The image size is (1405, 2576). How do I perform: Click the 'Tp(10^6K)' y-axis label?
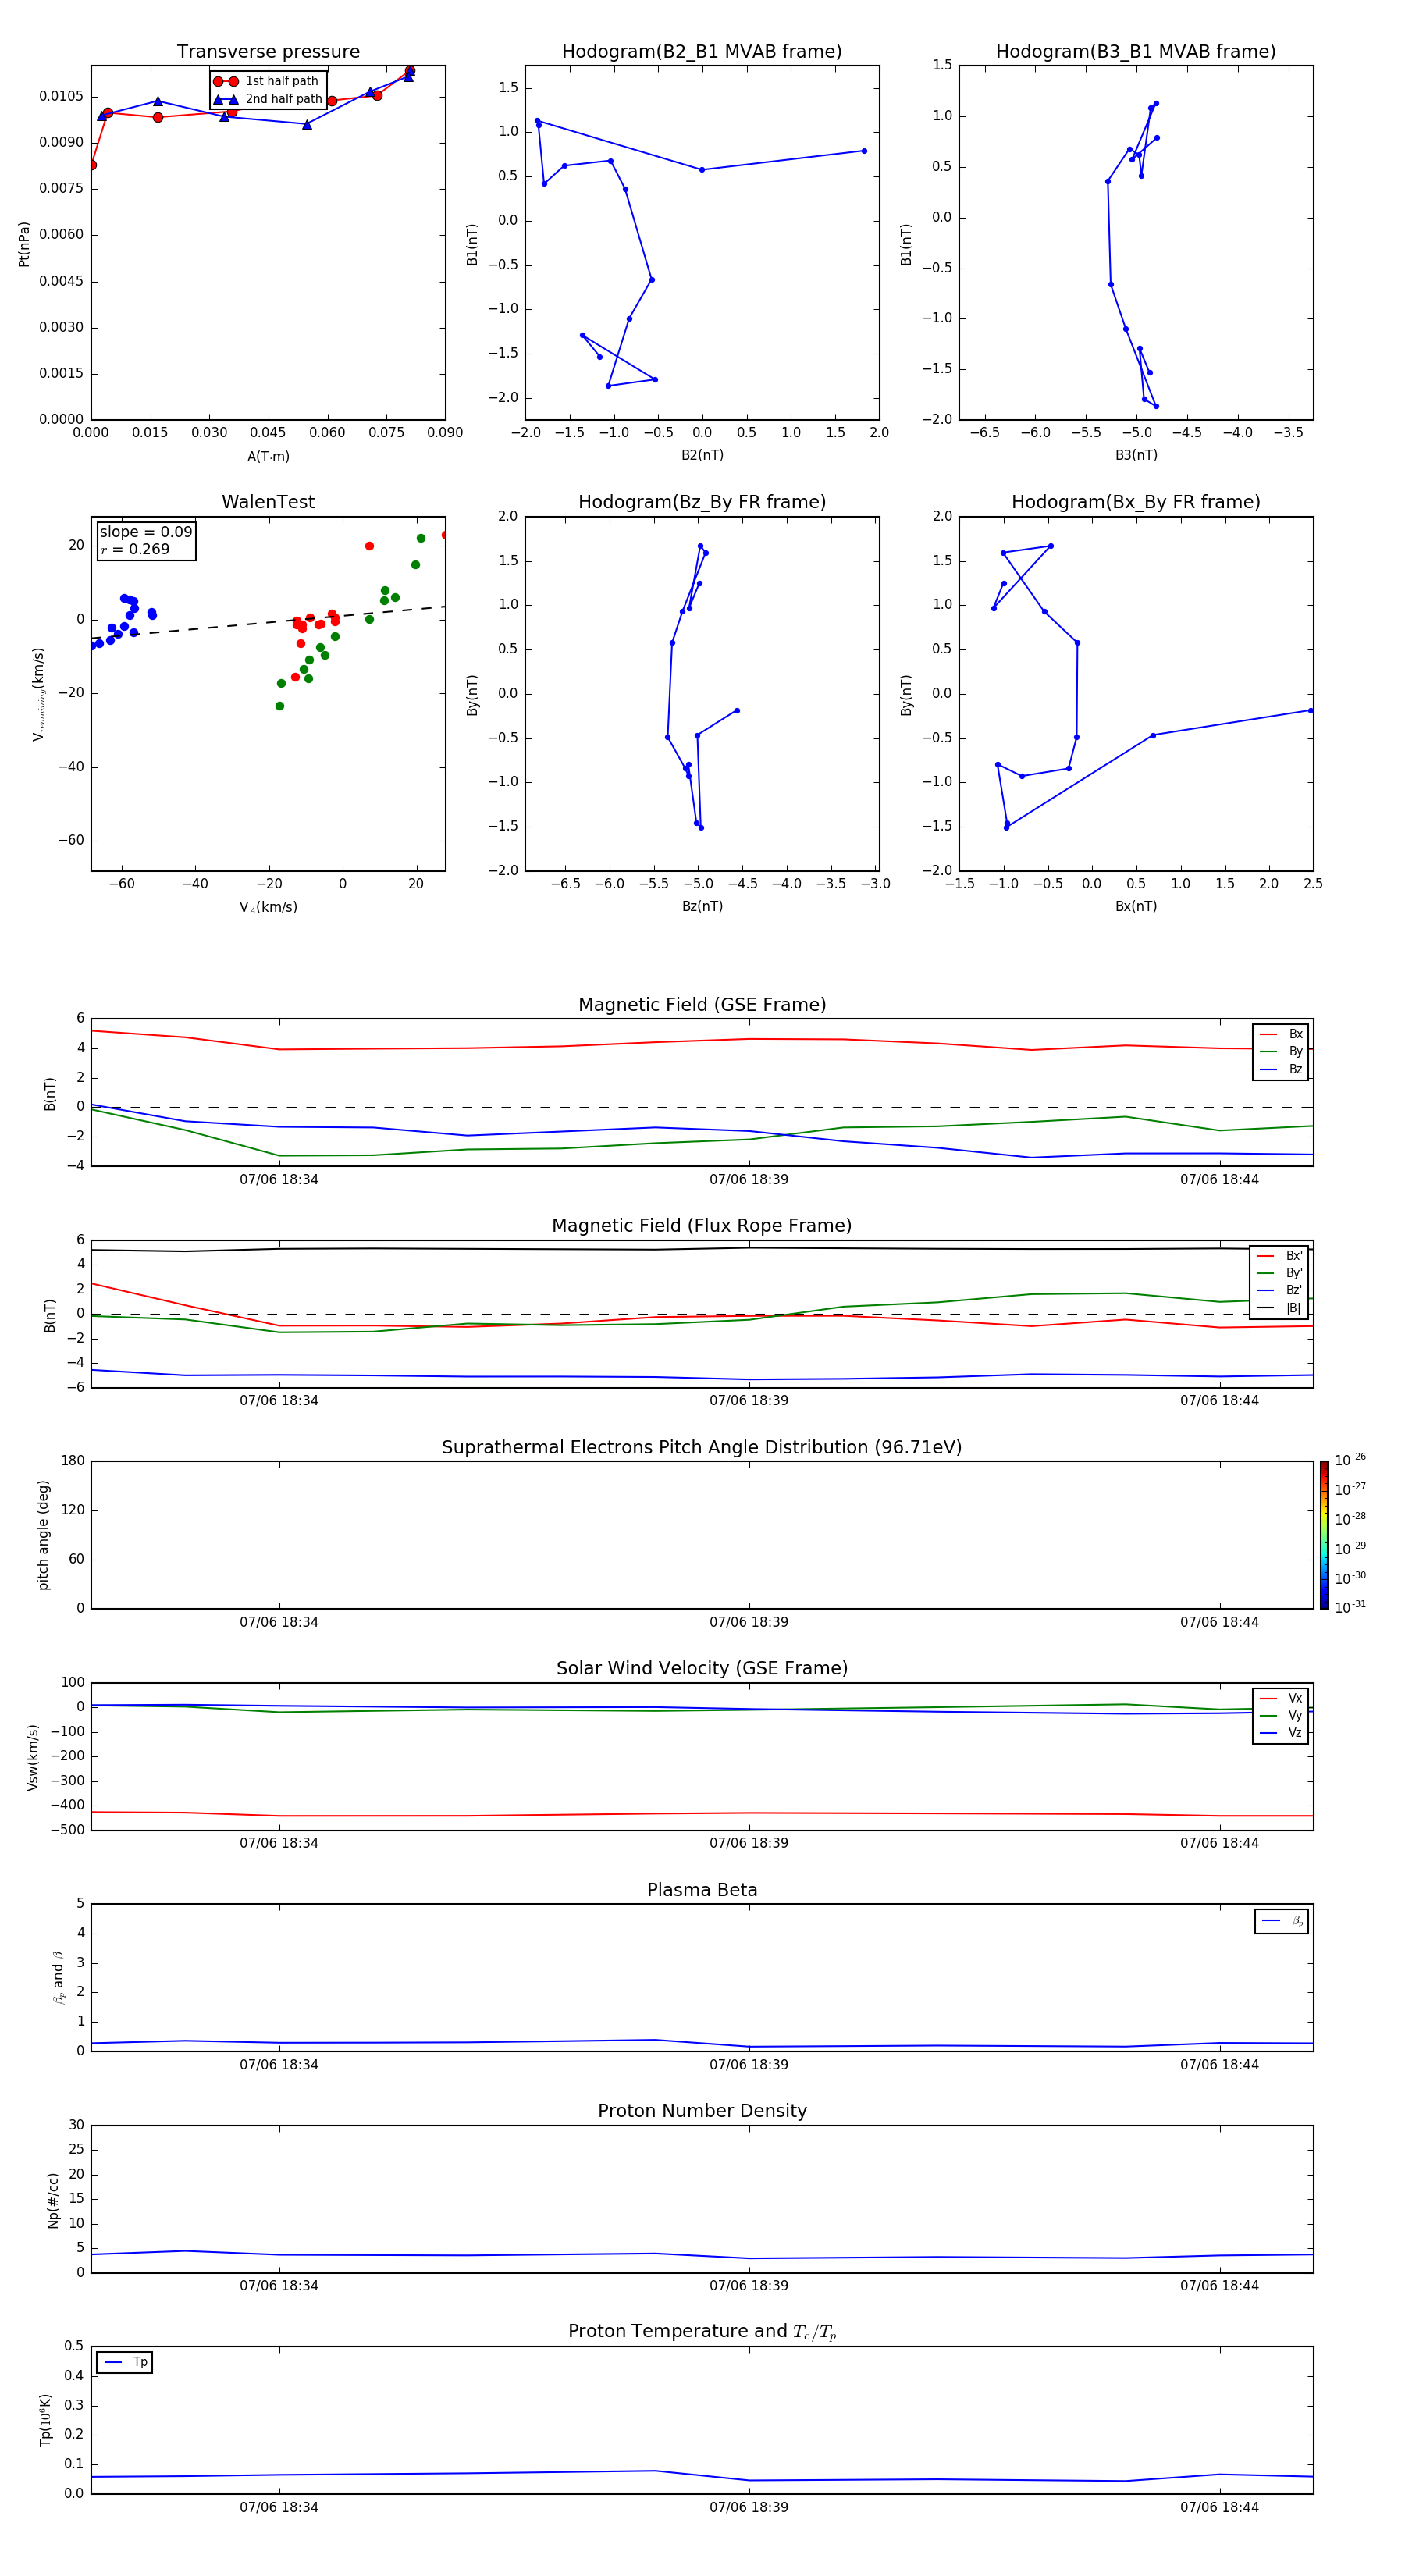click(46, 2420)
